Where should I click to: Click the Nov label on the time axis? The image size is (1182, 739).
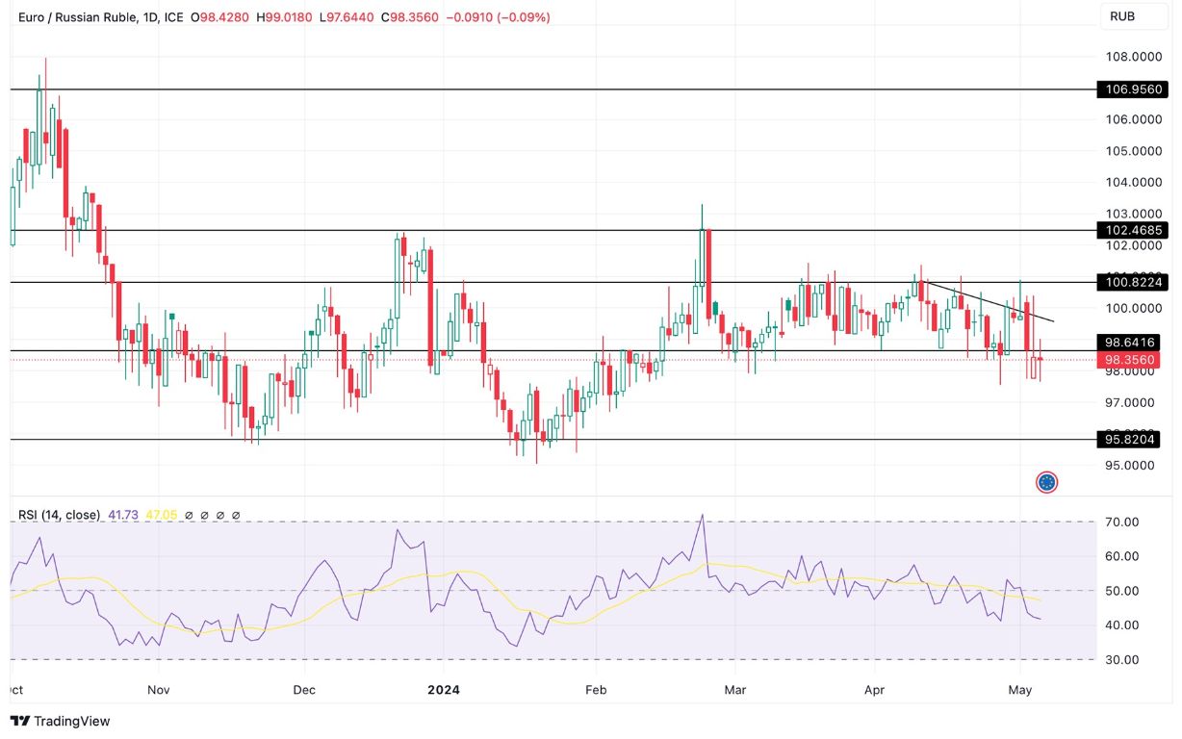(159, 690)
